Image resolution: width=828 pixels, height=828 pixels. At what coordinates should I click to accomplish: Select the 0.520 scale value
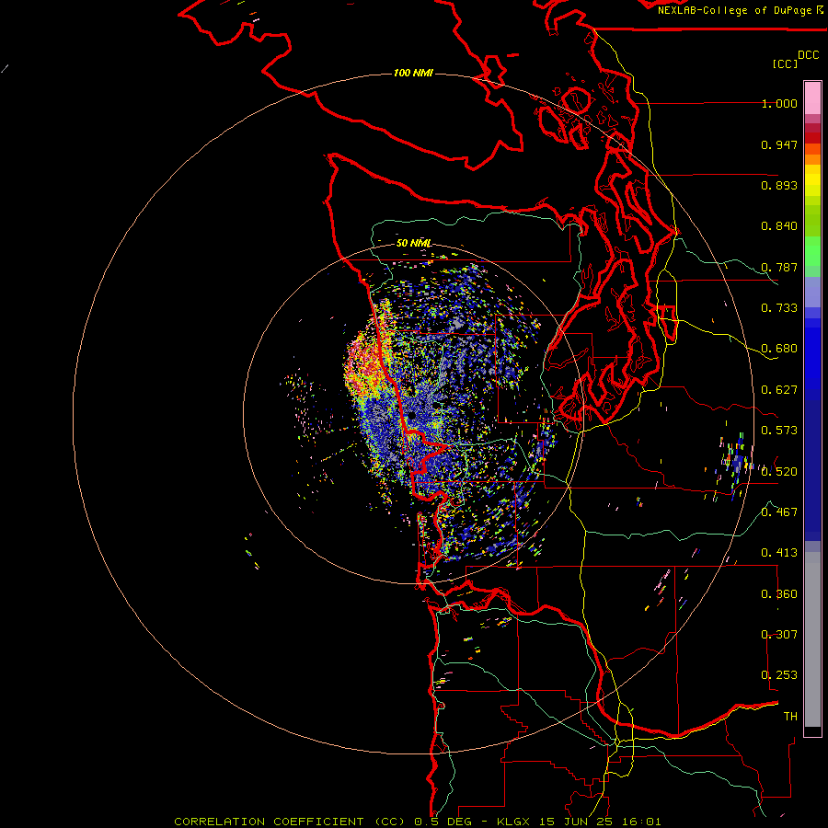779,472
